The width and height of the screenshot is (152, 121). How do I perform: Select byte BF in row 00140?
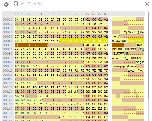coord(41,100)
